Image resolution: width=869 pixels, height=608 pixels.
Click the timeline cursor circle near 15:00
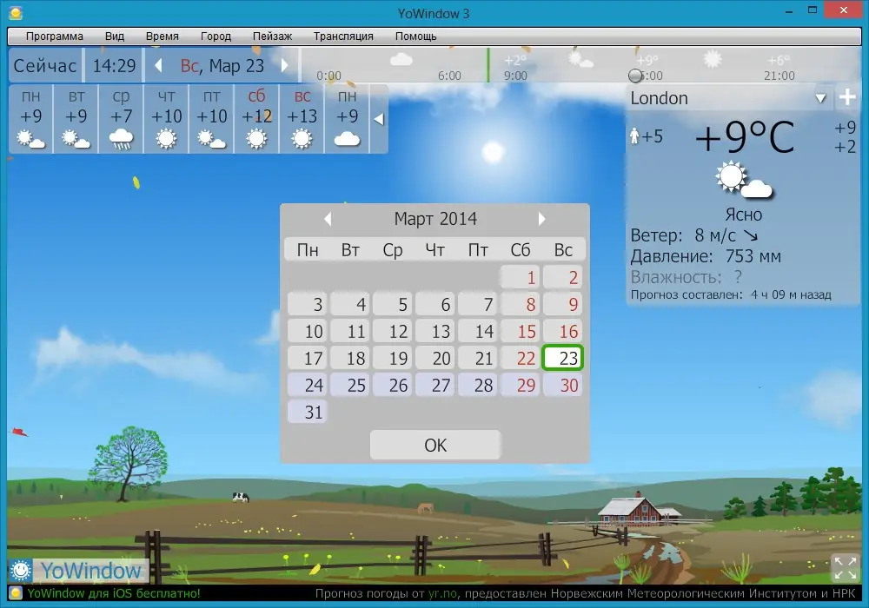click(x=635, y=76)
